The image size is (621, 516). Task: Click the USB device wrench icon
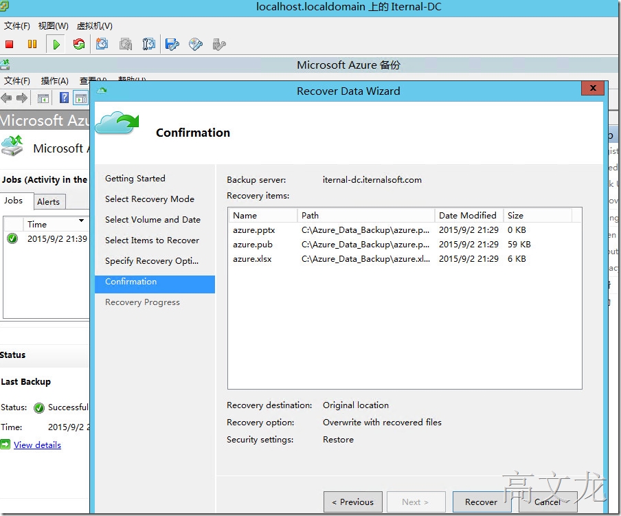click(219, 44)
